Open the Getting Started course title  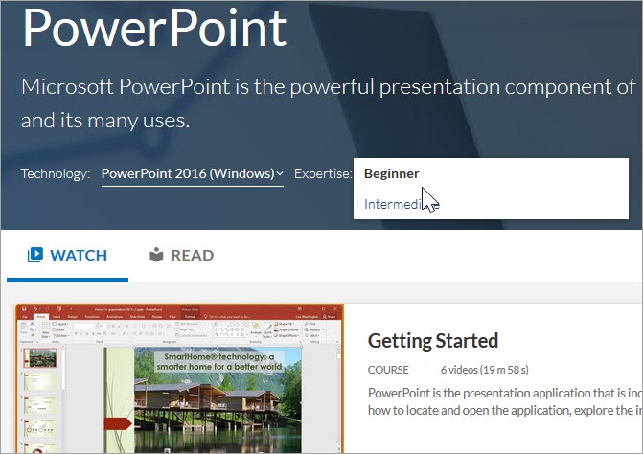pos(432,340)
